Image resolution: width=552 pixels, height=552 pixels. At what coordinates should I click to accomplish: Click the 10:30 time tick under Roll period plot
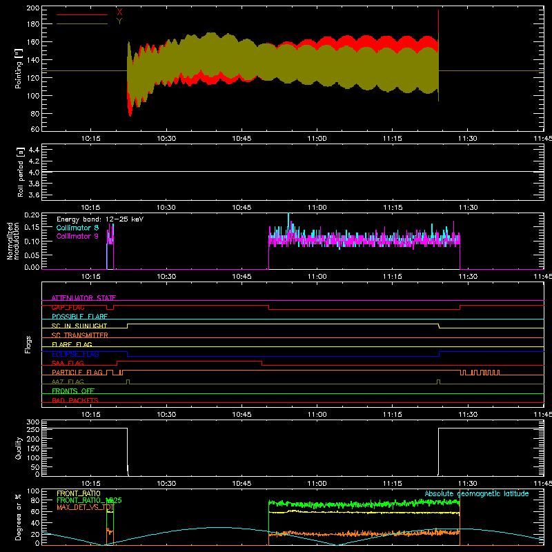pos(166,208)
